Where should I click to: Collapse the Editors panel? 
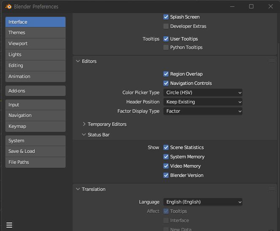coord(78,61)
